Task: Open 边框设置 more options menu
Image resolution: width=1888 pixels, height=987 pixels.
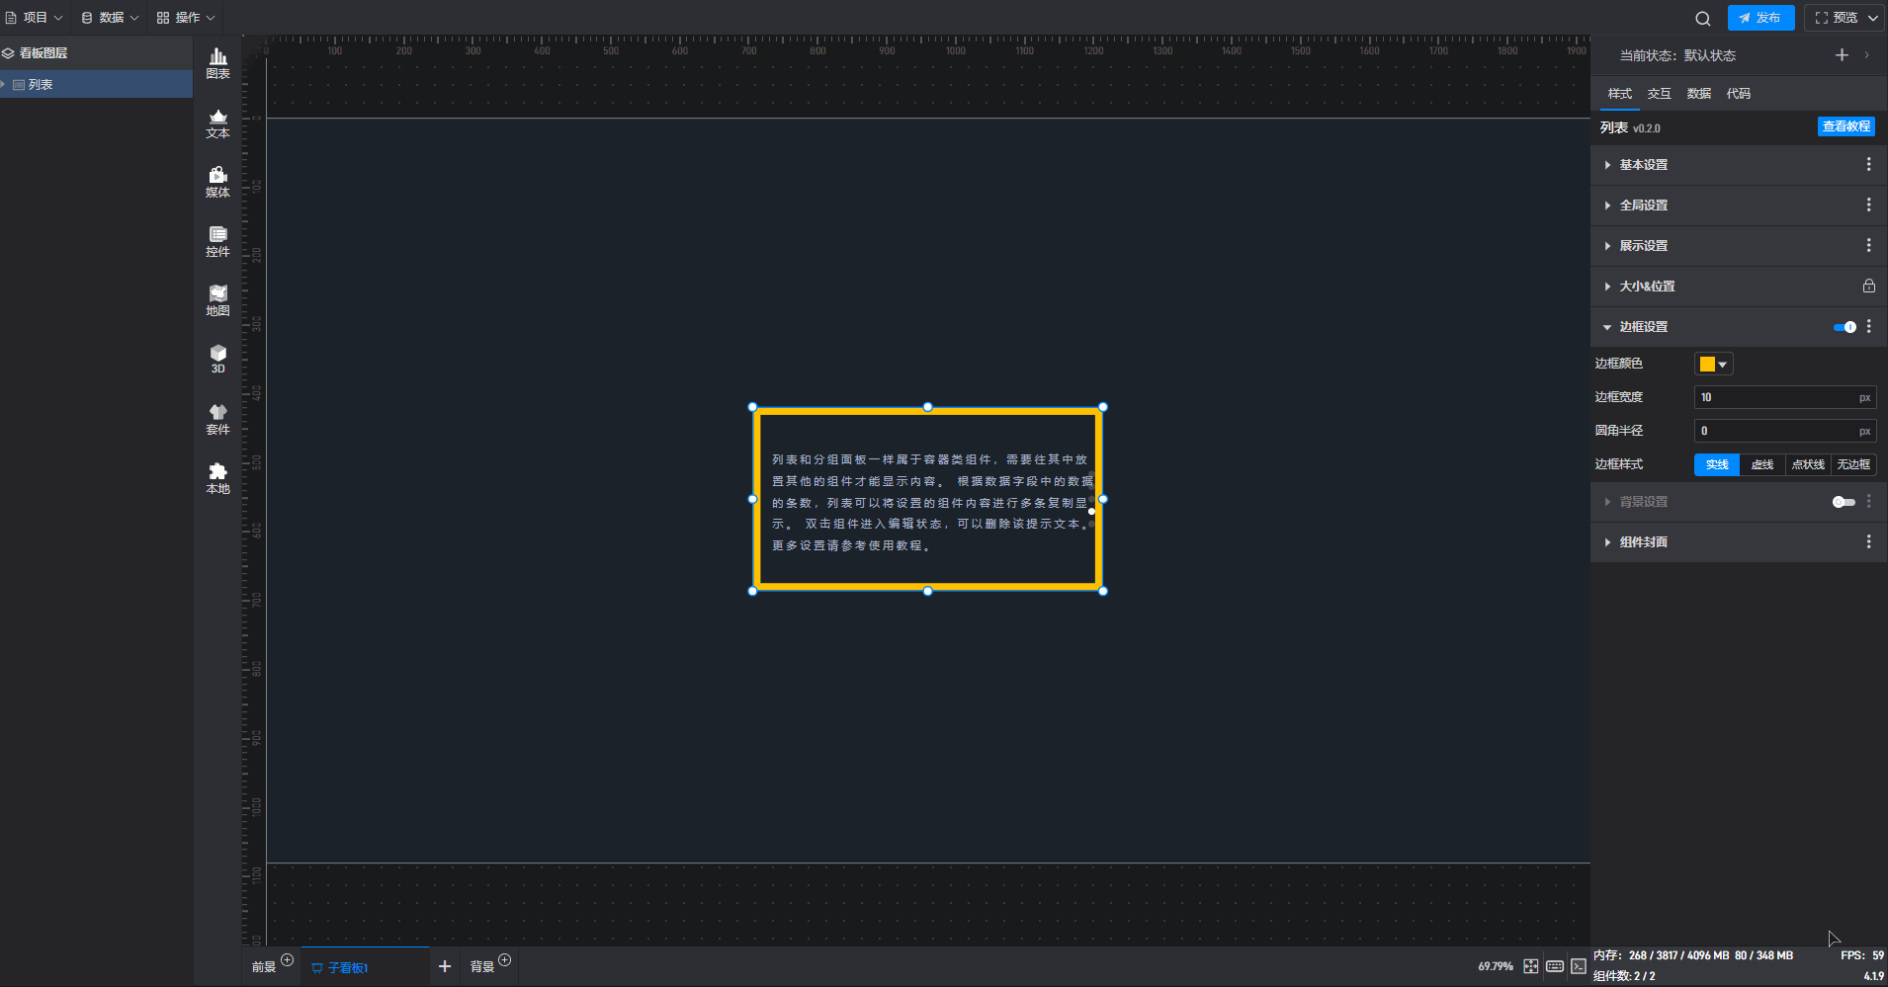Action: point(1868,327)
